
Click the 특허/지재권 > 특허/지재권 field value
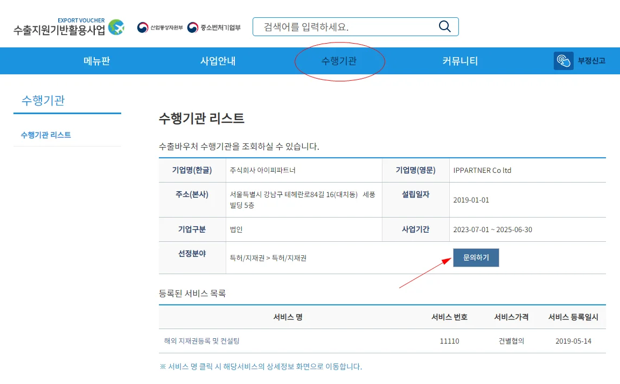pos(268,258)
